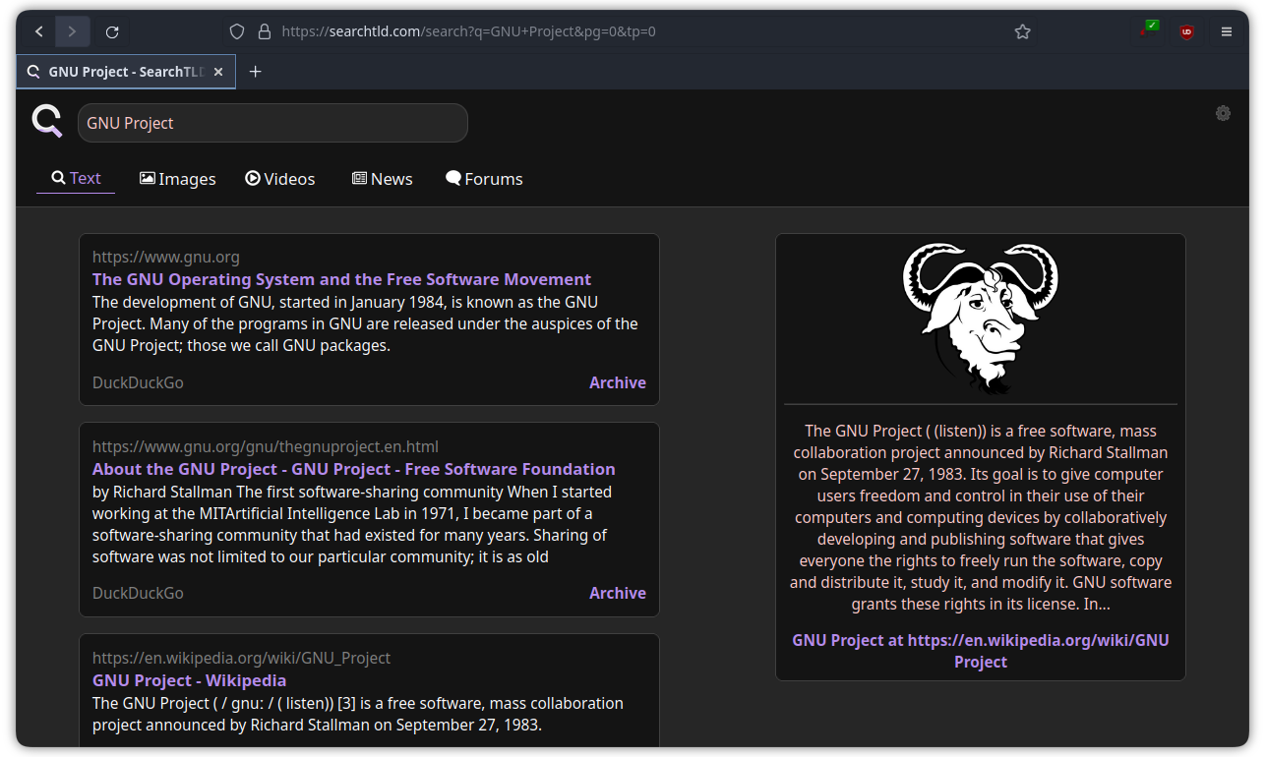
Task: Click the search box containing GNU Project
Action: point(272,123)
